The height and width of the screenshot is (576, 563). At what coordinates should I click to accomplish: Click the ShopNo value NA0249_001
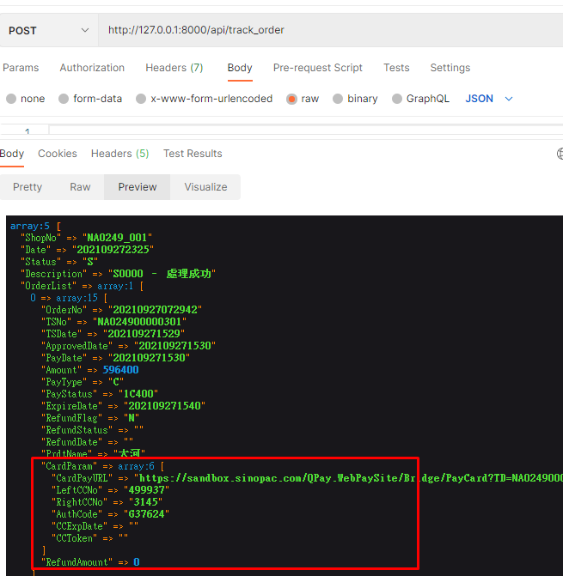[117, 238]
